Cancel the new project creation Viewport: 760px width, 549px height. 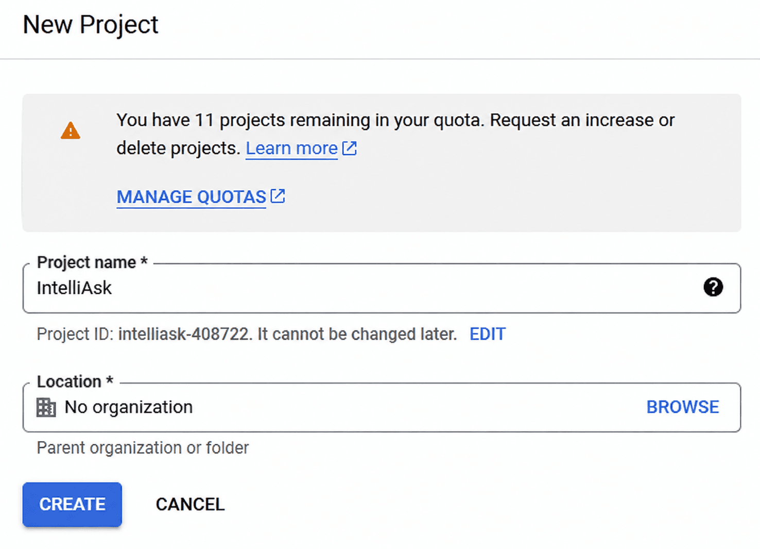(x=190, y=504)
